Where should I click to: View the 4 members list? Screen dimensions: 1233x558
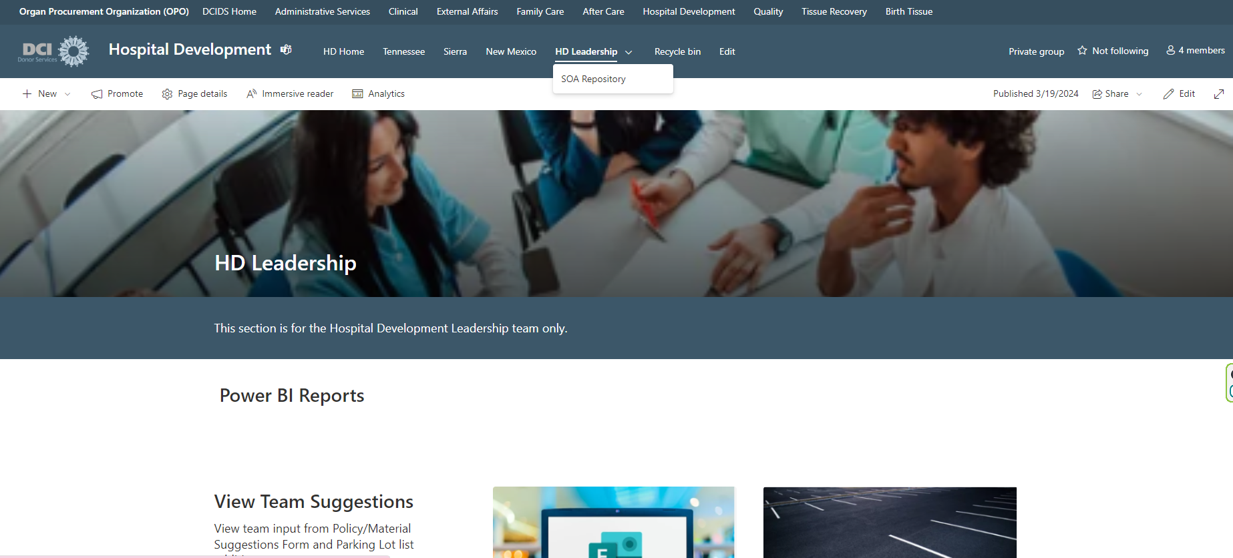(x=1196, y=51)
